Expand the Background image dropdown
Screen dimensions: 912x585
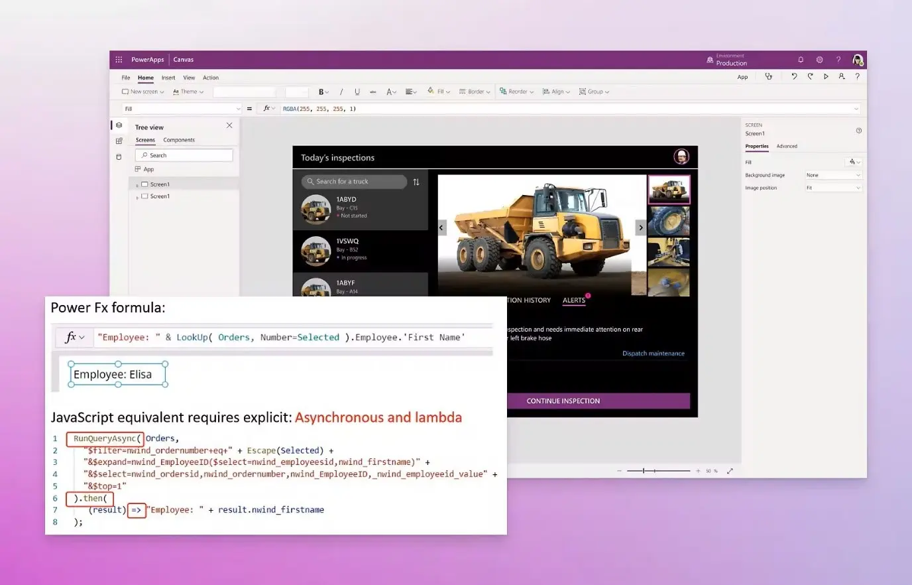[x=833, y=175]
